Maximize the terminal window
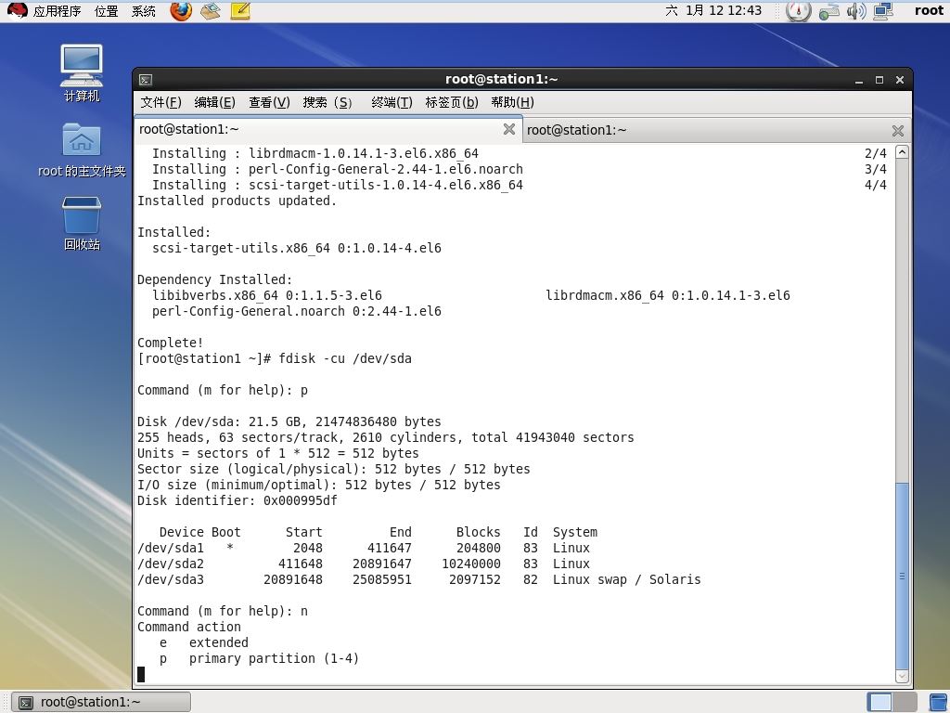 click(x=879, y=80)
